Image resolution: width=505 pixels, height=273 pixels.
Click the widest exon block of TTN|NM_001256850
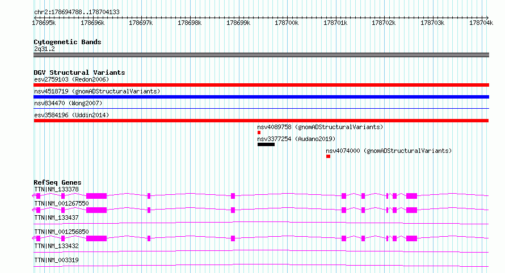point(96,238)
